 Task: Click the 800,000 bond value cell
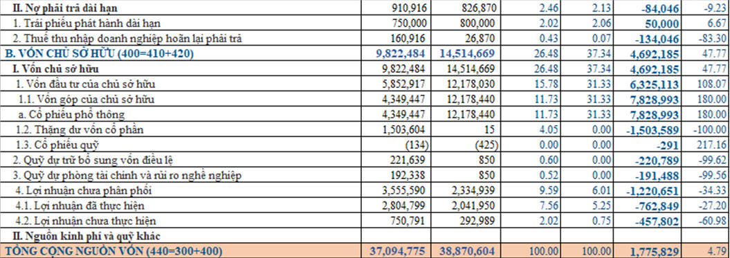click(468, 23)
